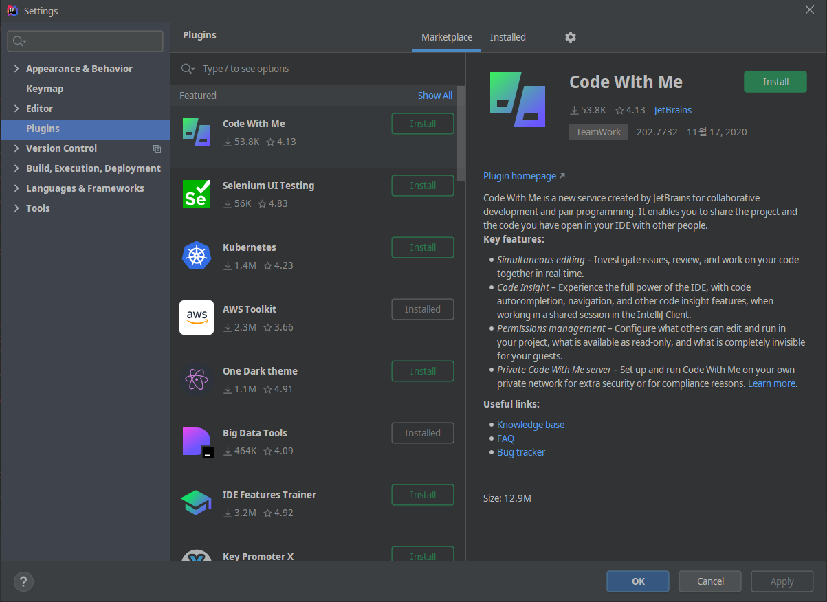
Task: Open the Plugin homepage link
Action: pyautogui.click(x=524, y=176)
